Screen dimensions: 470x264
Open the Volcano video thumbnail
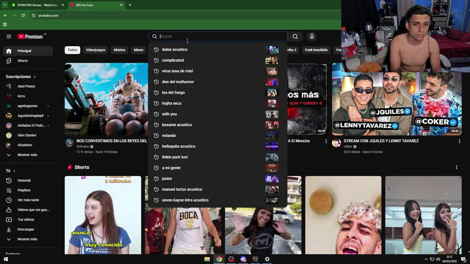pos(106,99)
